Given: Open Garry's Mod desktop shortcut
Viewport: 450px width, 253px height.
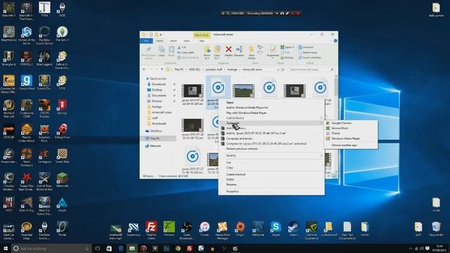Looking at the screenshot, I should click(27, 83).
